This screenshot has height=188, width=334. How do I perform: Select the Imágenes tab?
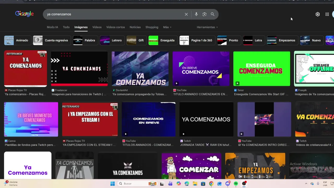pos(81,27)
